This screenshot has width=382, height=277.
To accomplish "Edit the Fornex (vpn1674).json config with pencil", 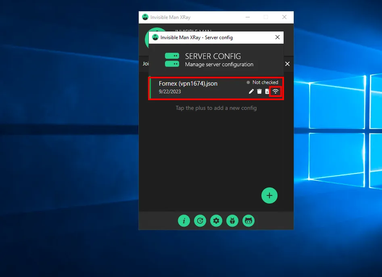I will point(251,91).
